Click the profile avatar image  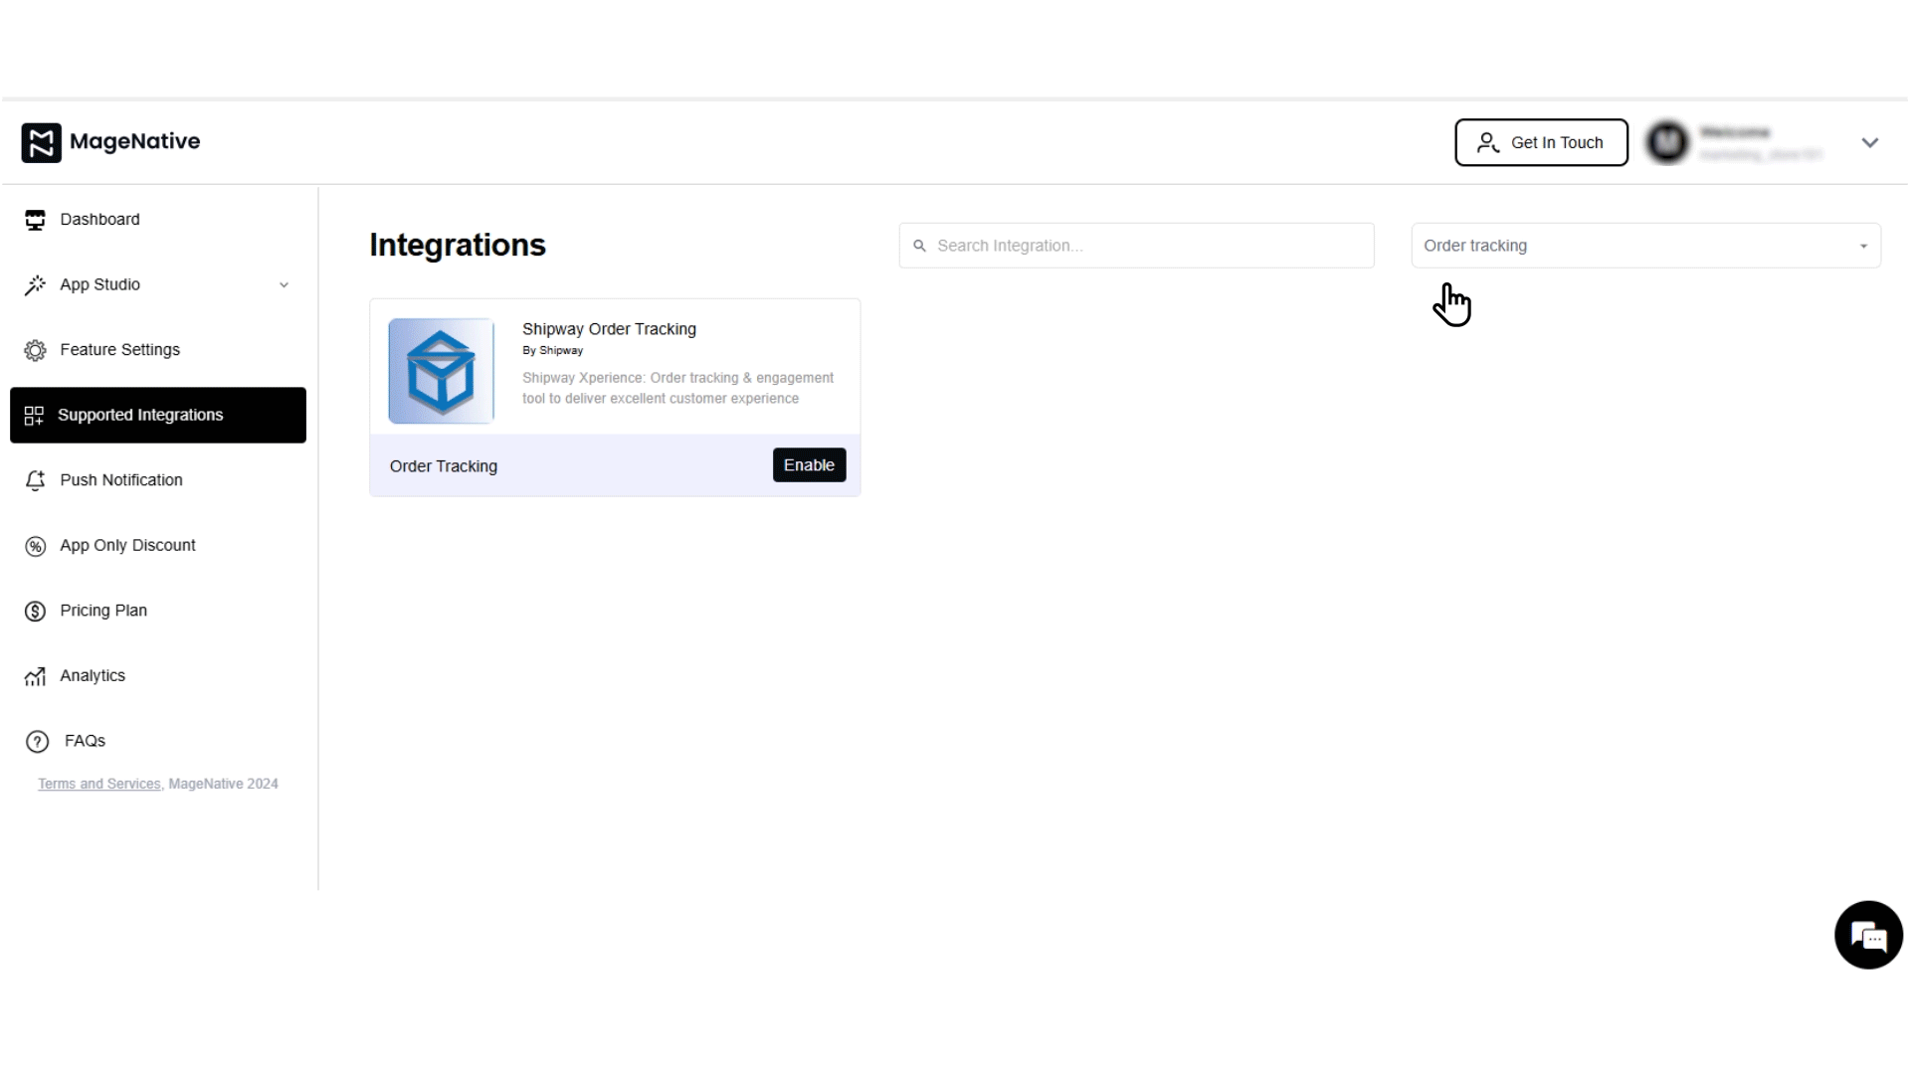coord(1666,142)
